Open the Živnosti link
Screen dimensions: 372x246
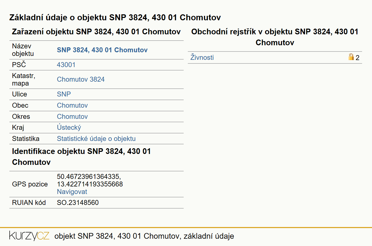202,57
